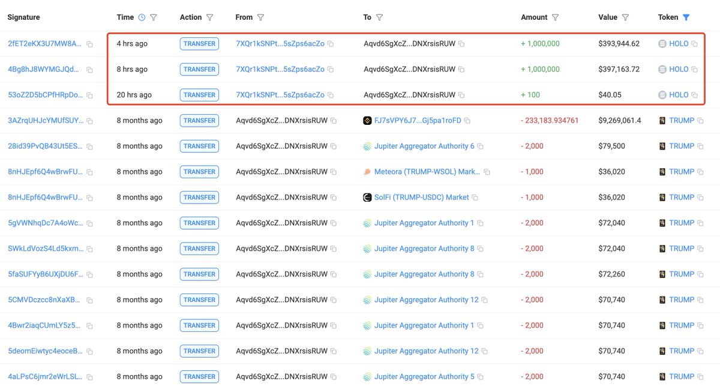Copy HOLO token address in $40.05 row
The image size is (720, 389).
[695, 95]
